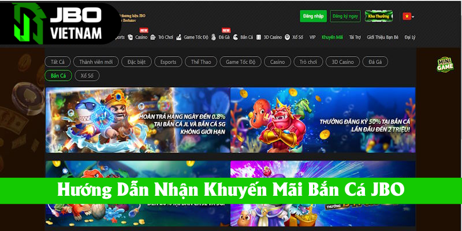Select the Đá Gà filter tab
The width and height of the screenshot is (462, 231).
point(375,62)
